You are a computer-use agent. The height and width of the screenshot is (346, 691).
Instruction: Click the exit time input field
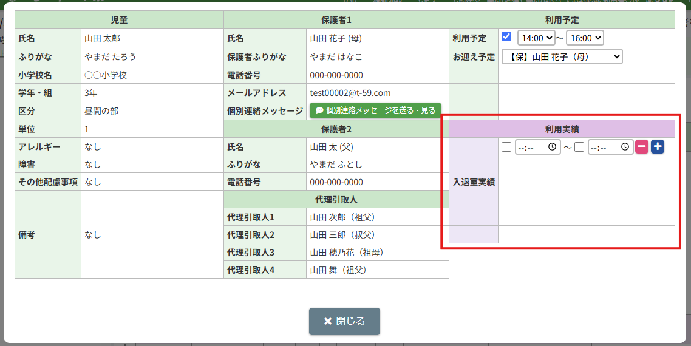[x=604, y=147]
